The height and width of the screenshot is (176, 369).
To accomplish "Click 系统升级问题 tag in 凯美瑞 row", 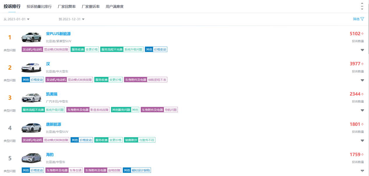I will pos(55,110).
